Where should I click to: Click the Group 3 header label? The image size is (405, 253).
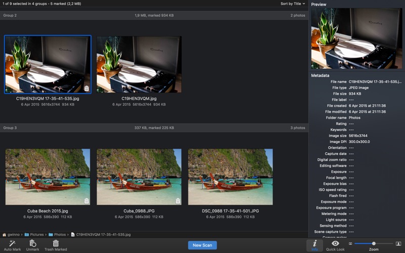[10, 128]
